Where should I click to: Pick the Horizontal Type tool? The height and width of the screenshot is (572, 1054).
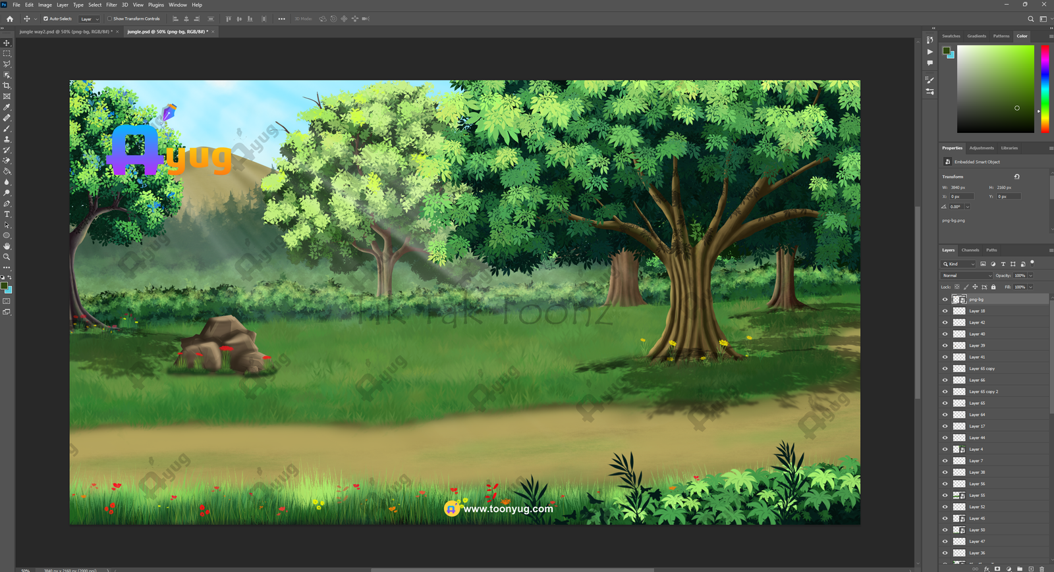coord(7,215)
